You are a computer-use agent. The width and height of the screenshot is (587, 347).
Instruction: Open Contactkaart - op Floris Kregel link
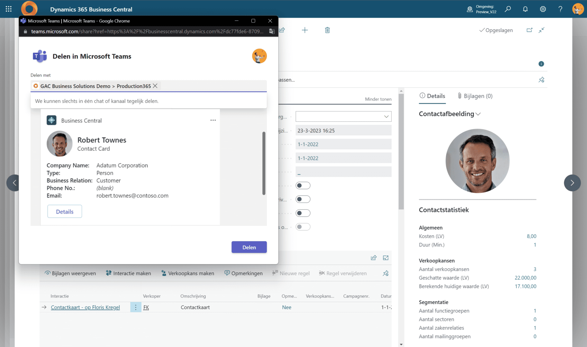coord(85,307)
